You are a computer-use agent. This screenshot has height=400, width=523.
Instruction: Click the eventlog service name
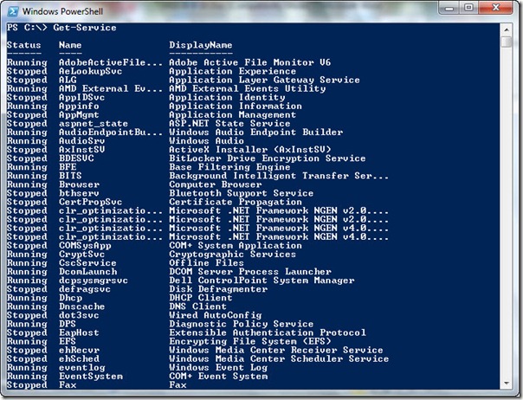click(x=82, y=367)
